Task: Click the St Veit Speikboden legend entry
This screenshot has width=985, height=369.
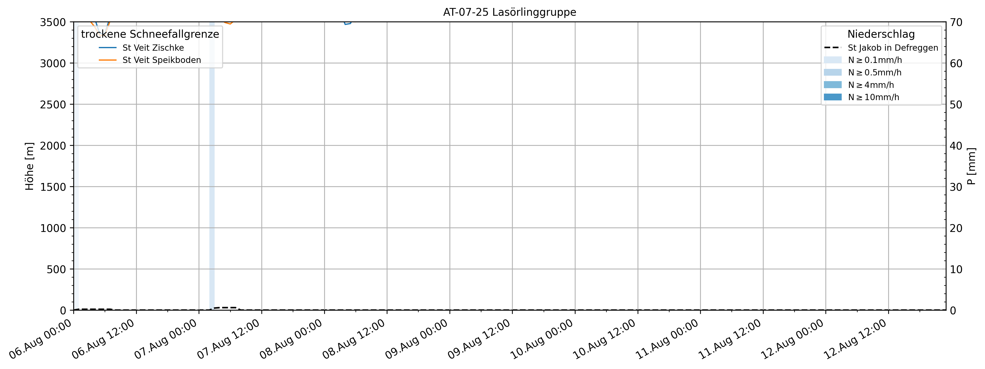Action: pos(161,60)
